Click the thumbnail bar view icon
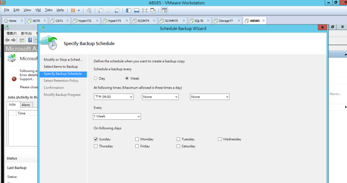 click(x=137, y=10)
